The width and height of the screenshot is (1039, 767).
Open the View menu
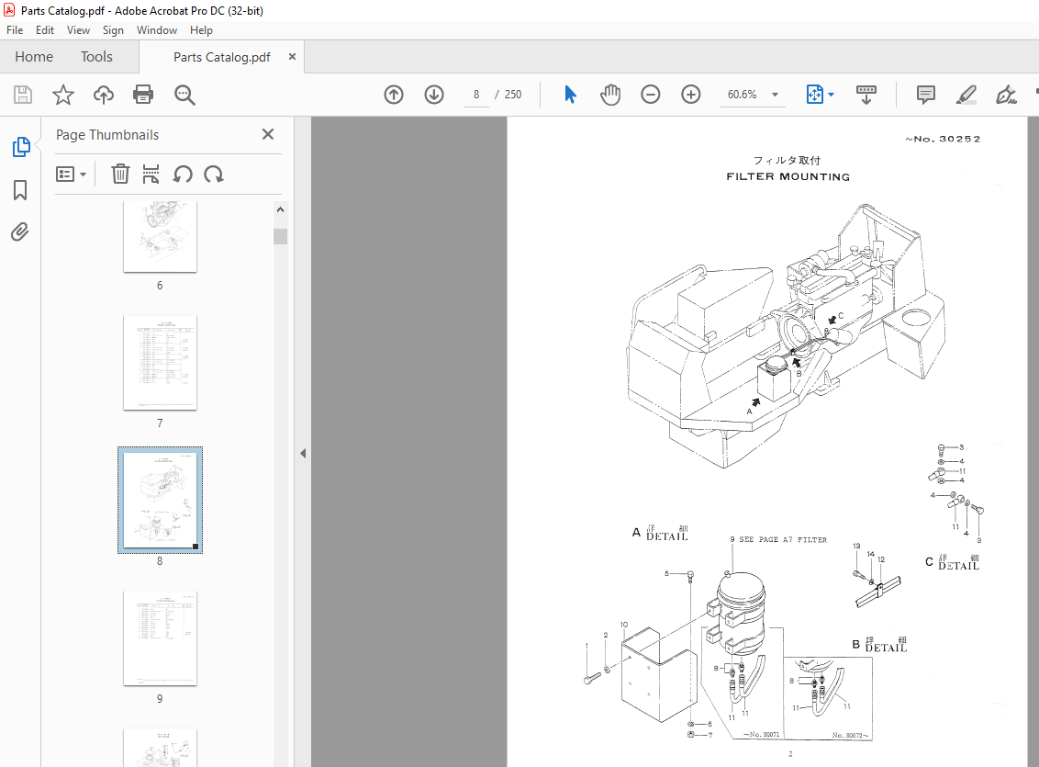[x=78, y=30]
